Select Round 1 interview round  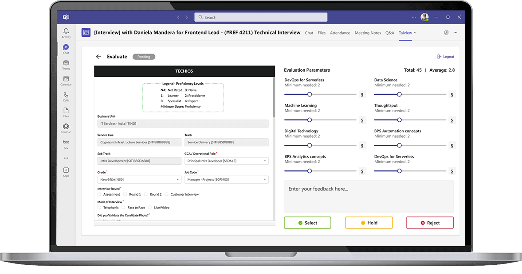pos(125,194)
